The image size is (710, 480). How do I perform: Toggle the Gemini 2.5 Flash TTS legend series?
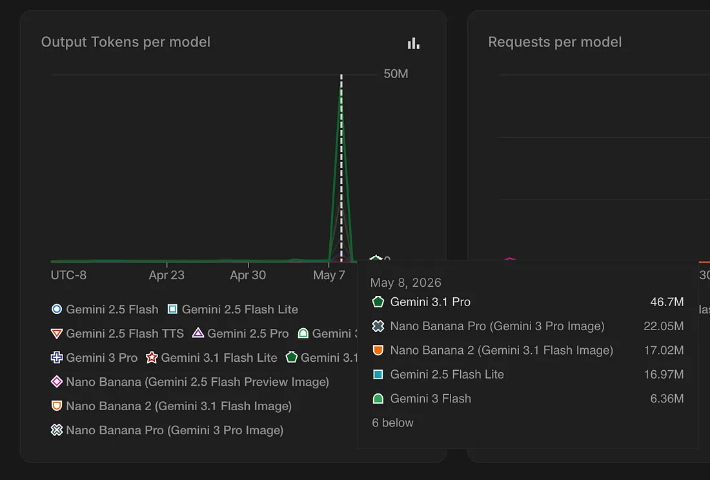(117, 333)
